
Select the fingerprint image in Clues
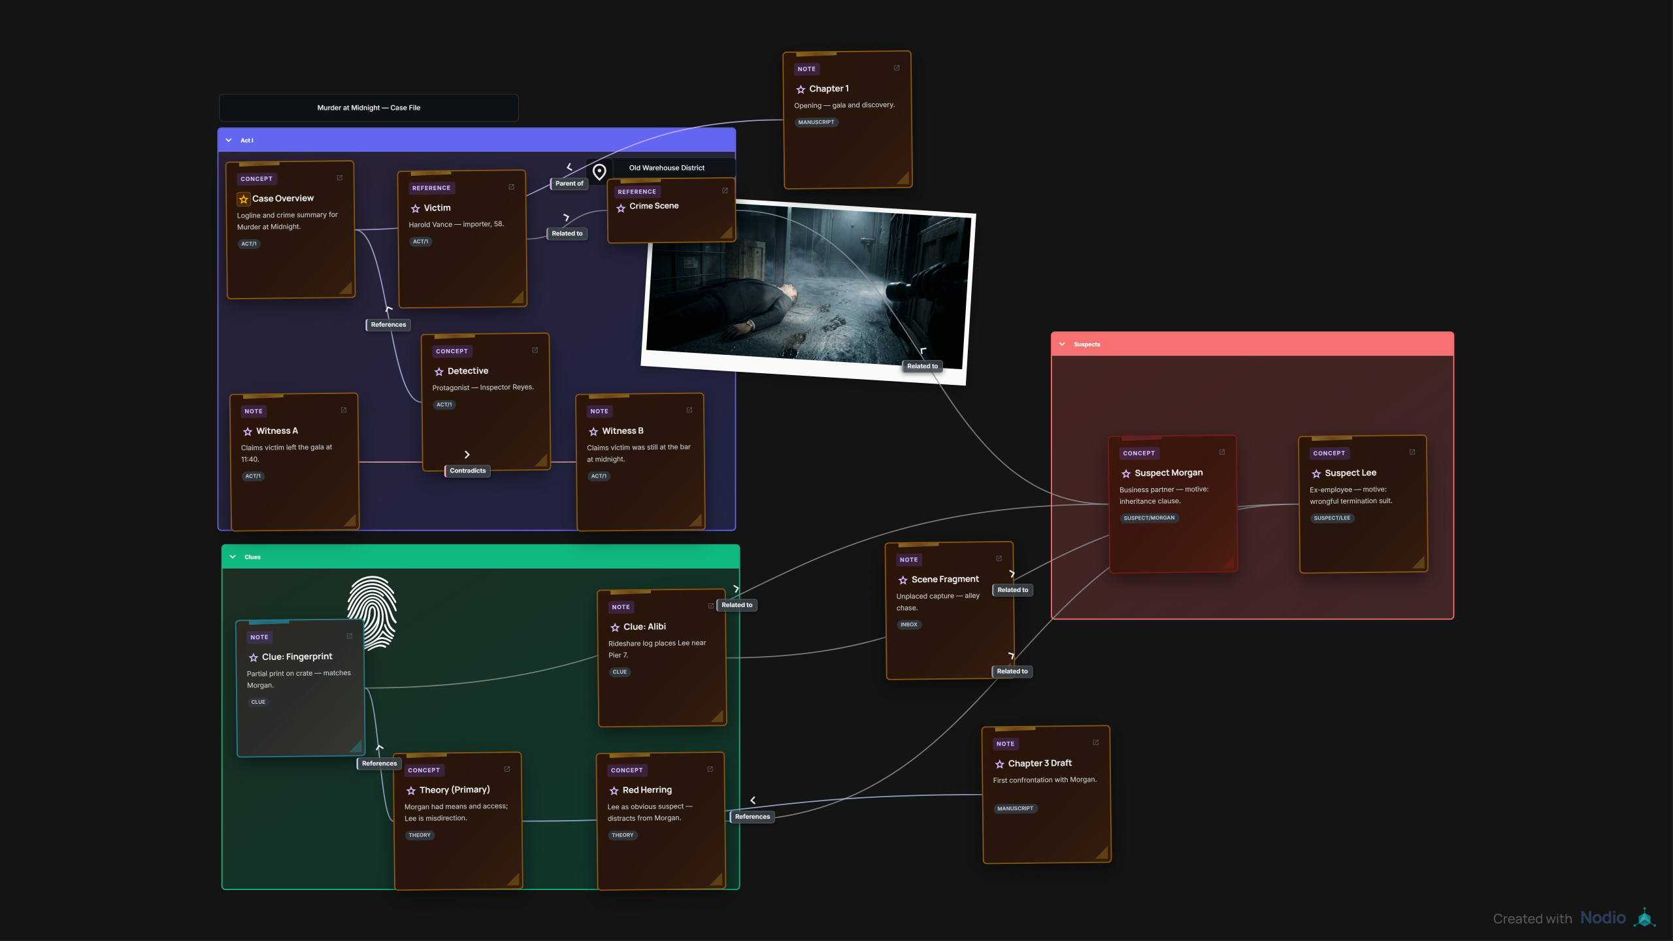coord(373,613)
